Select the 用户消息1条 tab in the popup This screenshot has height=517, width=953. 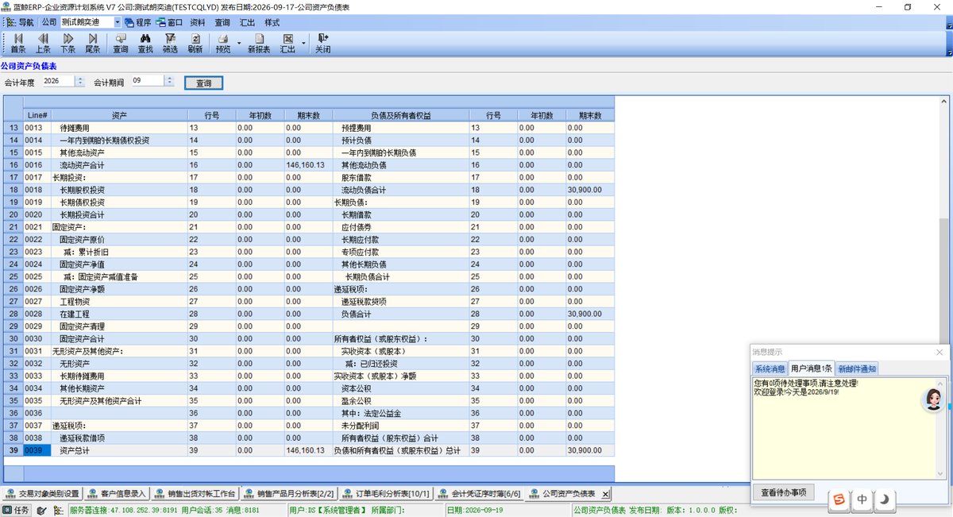tap(811, 368)
